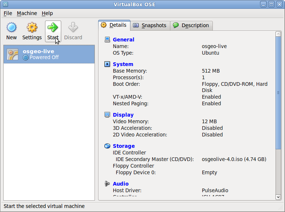This screenshot has width=285, height=212.
Task: Click the osgeo-live machine OS icon
Action: [13, 54]
